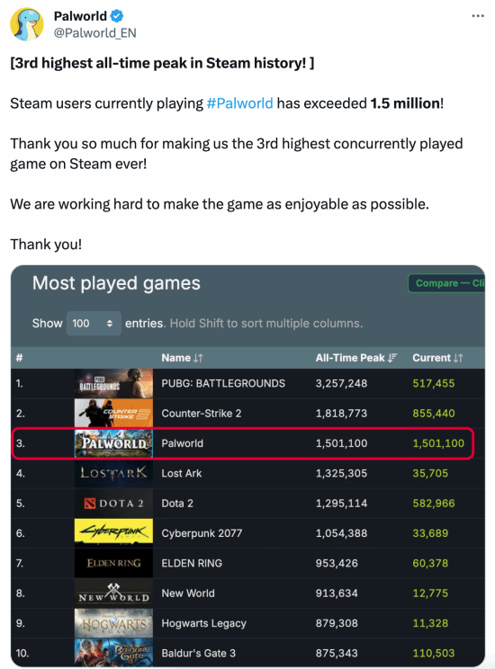Open the Palworld game logo thumbnail
The width and height of the screenshot is (495, 669).
(113, 443)
